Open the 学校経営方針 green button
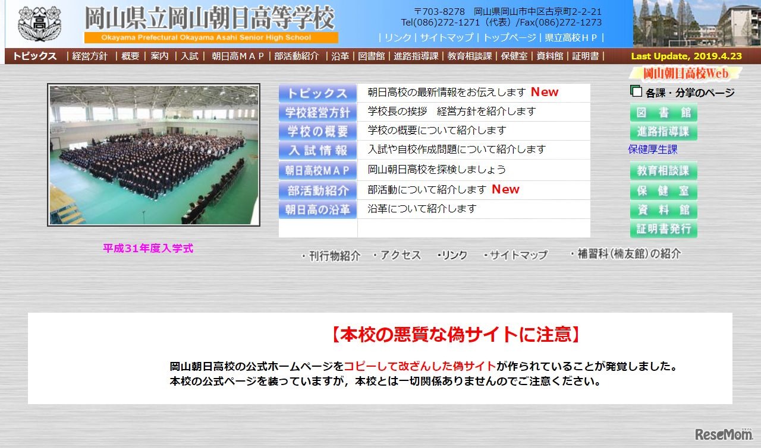The width and height of the screenshot is (761, 448). pyautogui.click(x=317, y=112)
